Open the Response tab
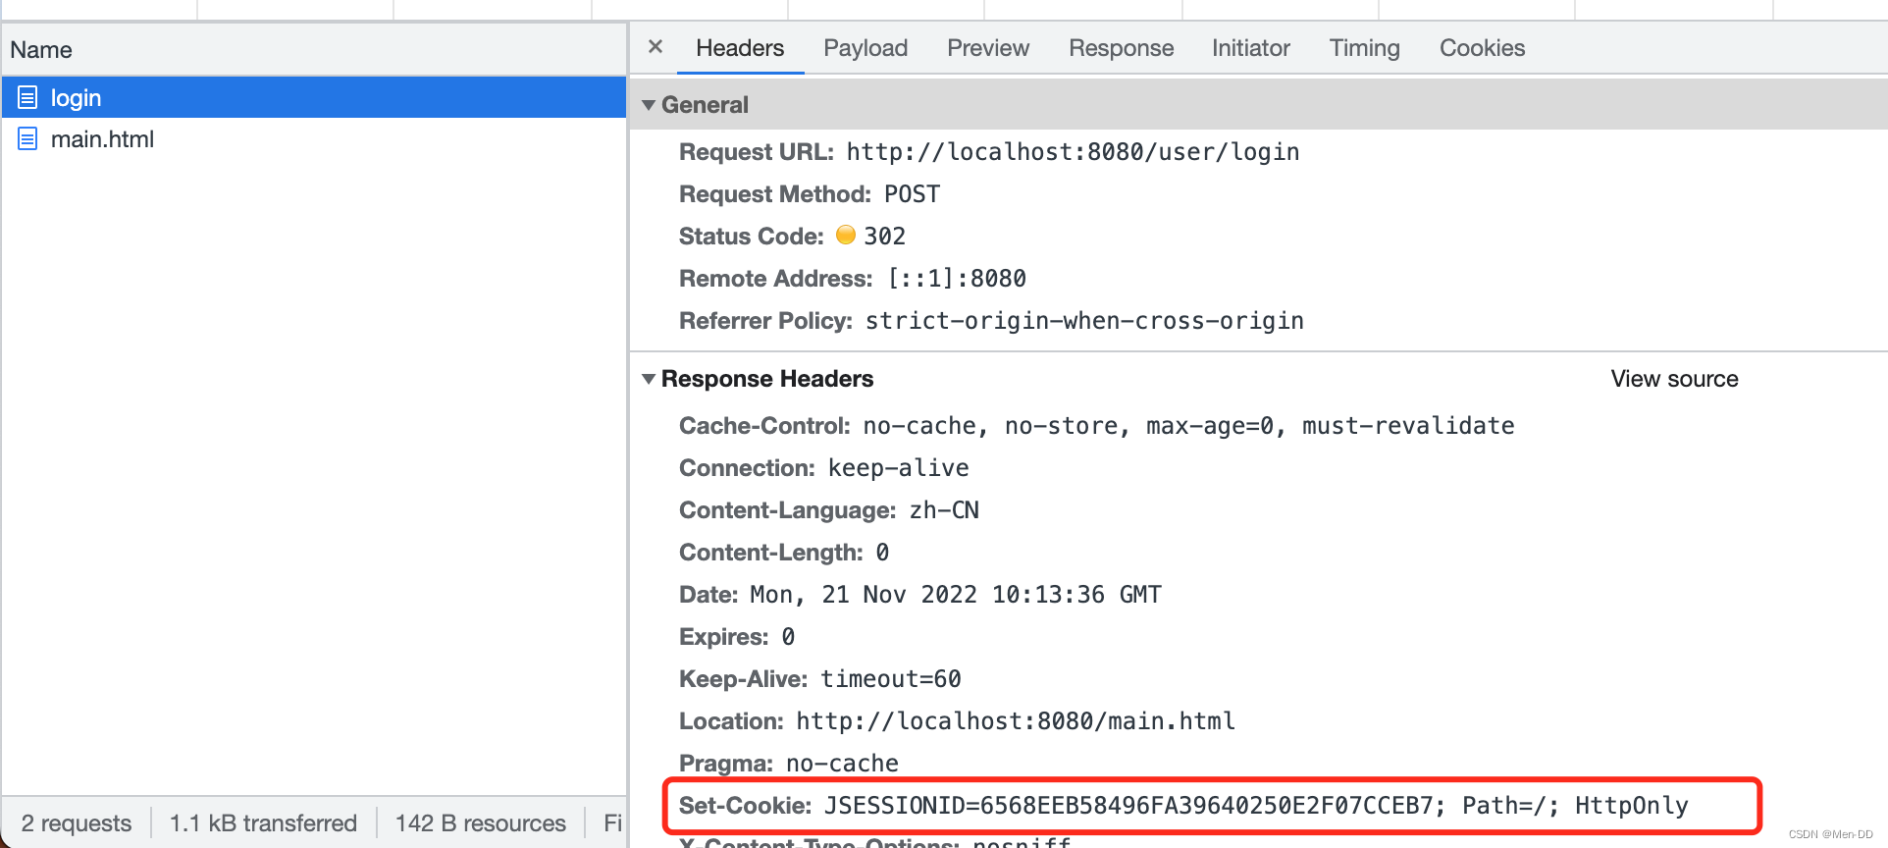The width and height of the screenshot is (1888, 848). [1121, 48]
